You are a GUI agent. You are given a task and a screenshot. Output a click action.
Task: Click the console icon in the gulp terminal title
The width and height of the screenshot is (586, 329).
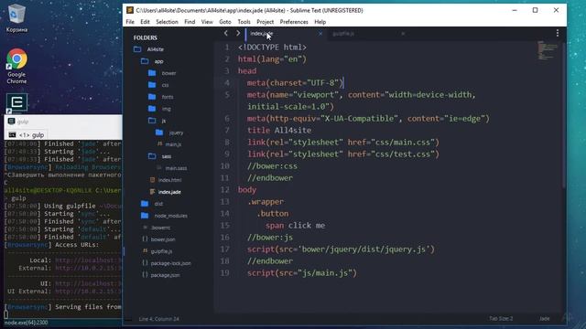tap(11, 122)
